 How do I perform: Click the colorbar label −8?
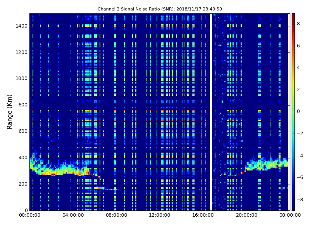click(x=300, y=200)
